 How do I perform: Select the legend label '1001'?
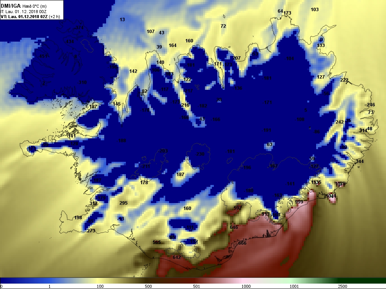(294, 286)
